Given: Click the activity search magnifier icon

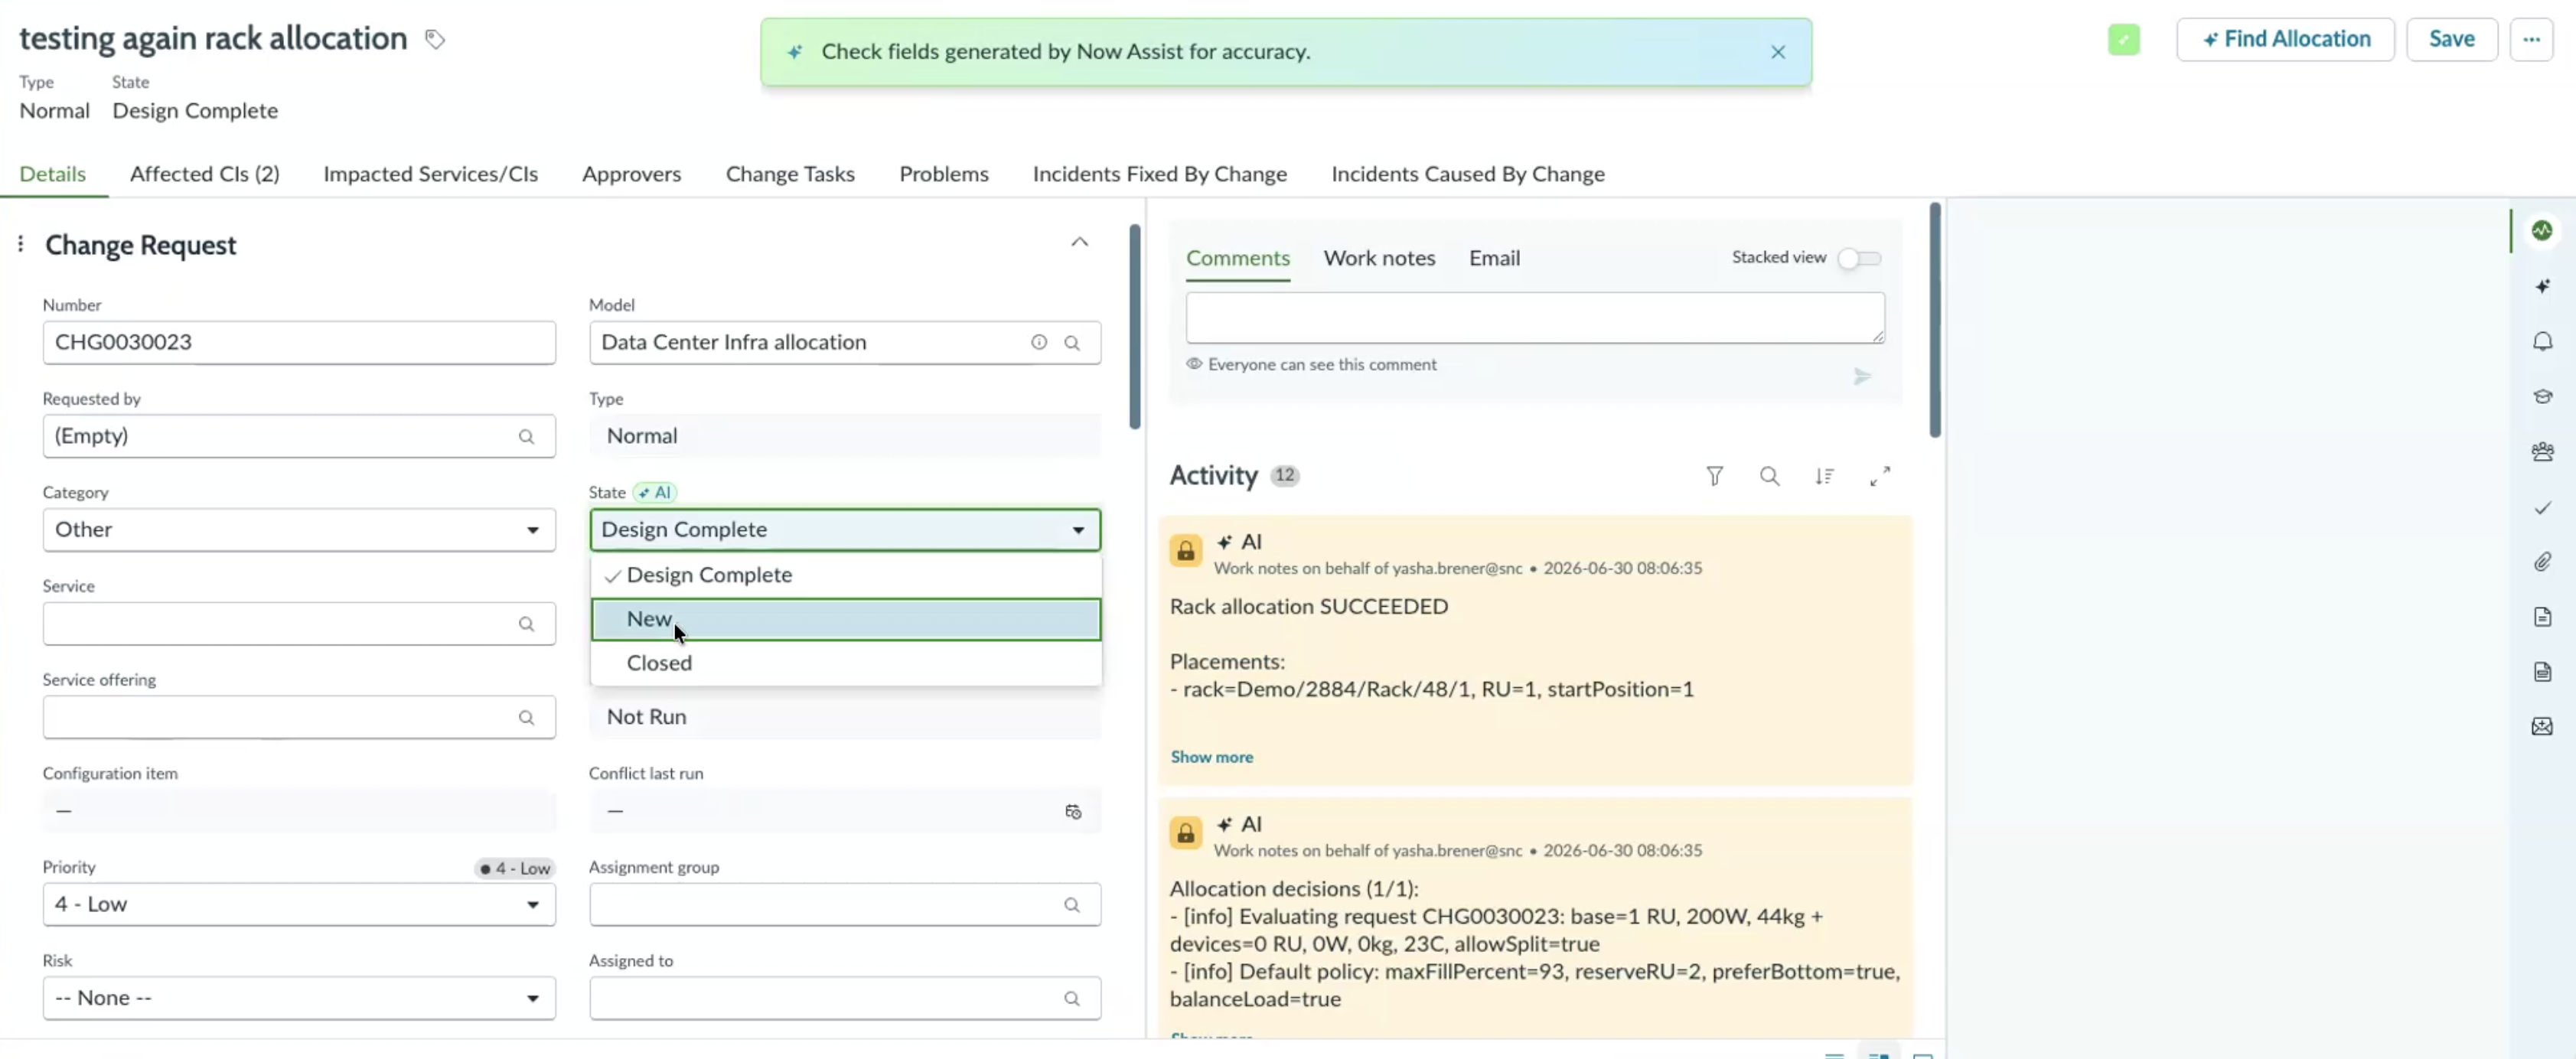Looking at the screenshot, I should (x=1769, y=476).
